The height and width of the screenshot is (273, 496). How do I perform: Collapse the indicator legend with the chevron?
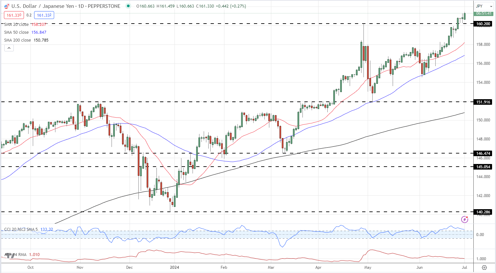(x=9, y=48)
